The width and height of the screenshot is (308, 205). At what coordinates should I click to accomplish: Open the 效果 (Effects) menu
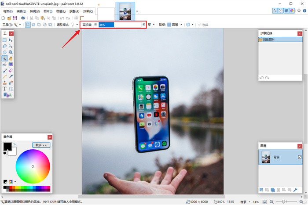coord(88,11)
